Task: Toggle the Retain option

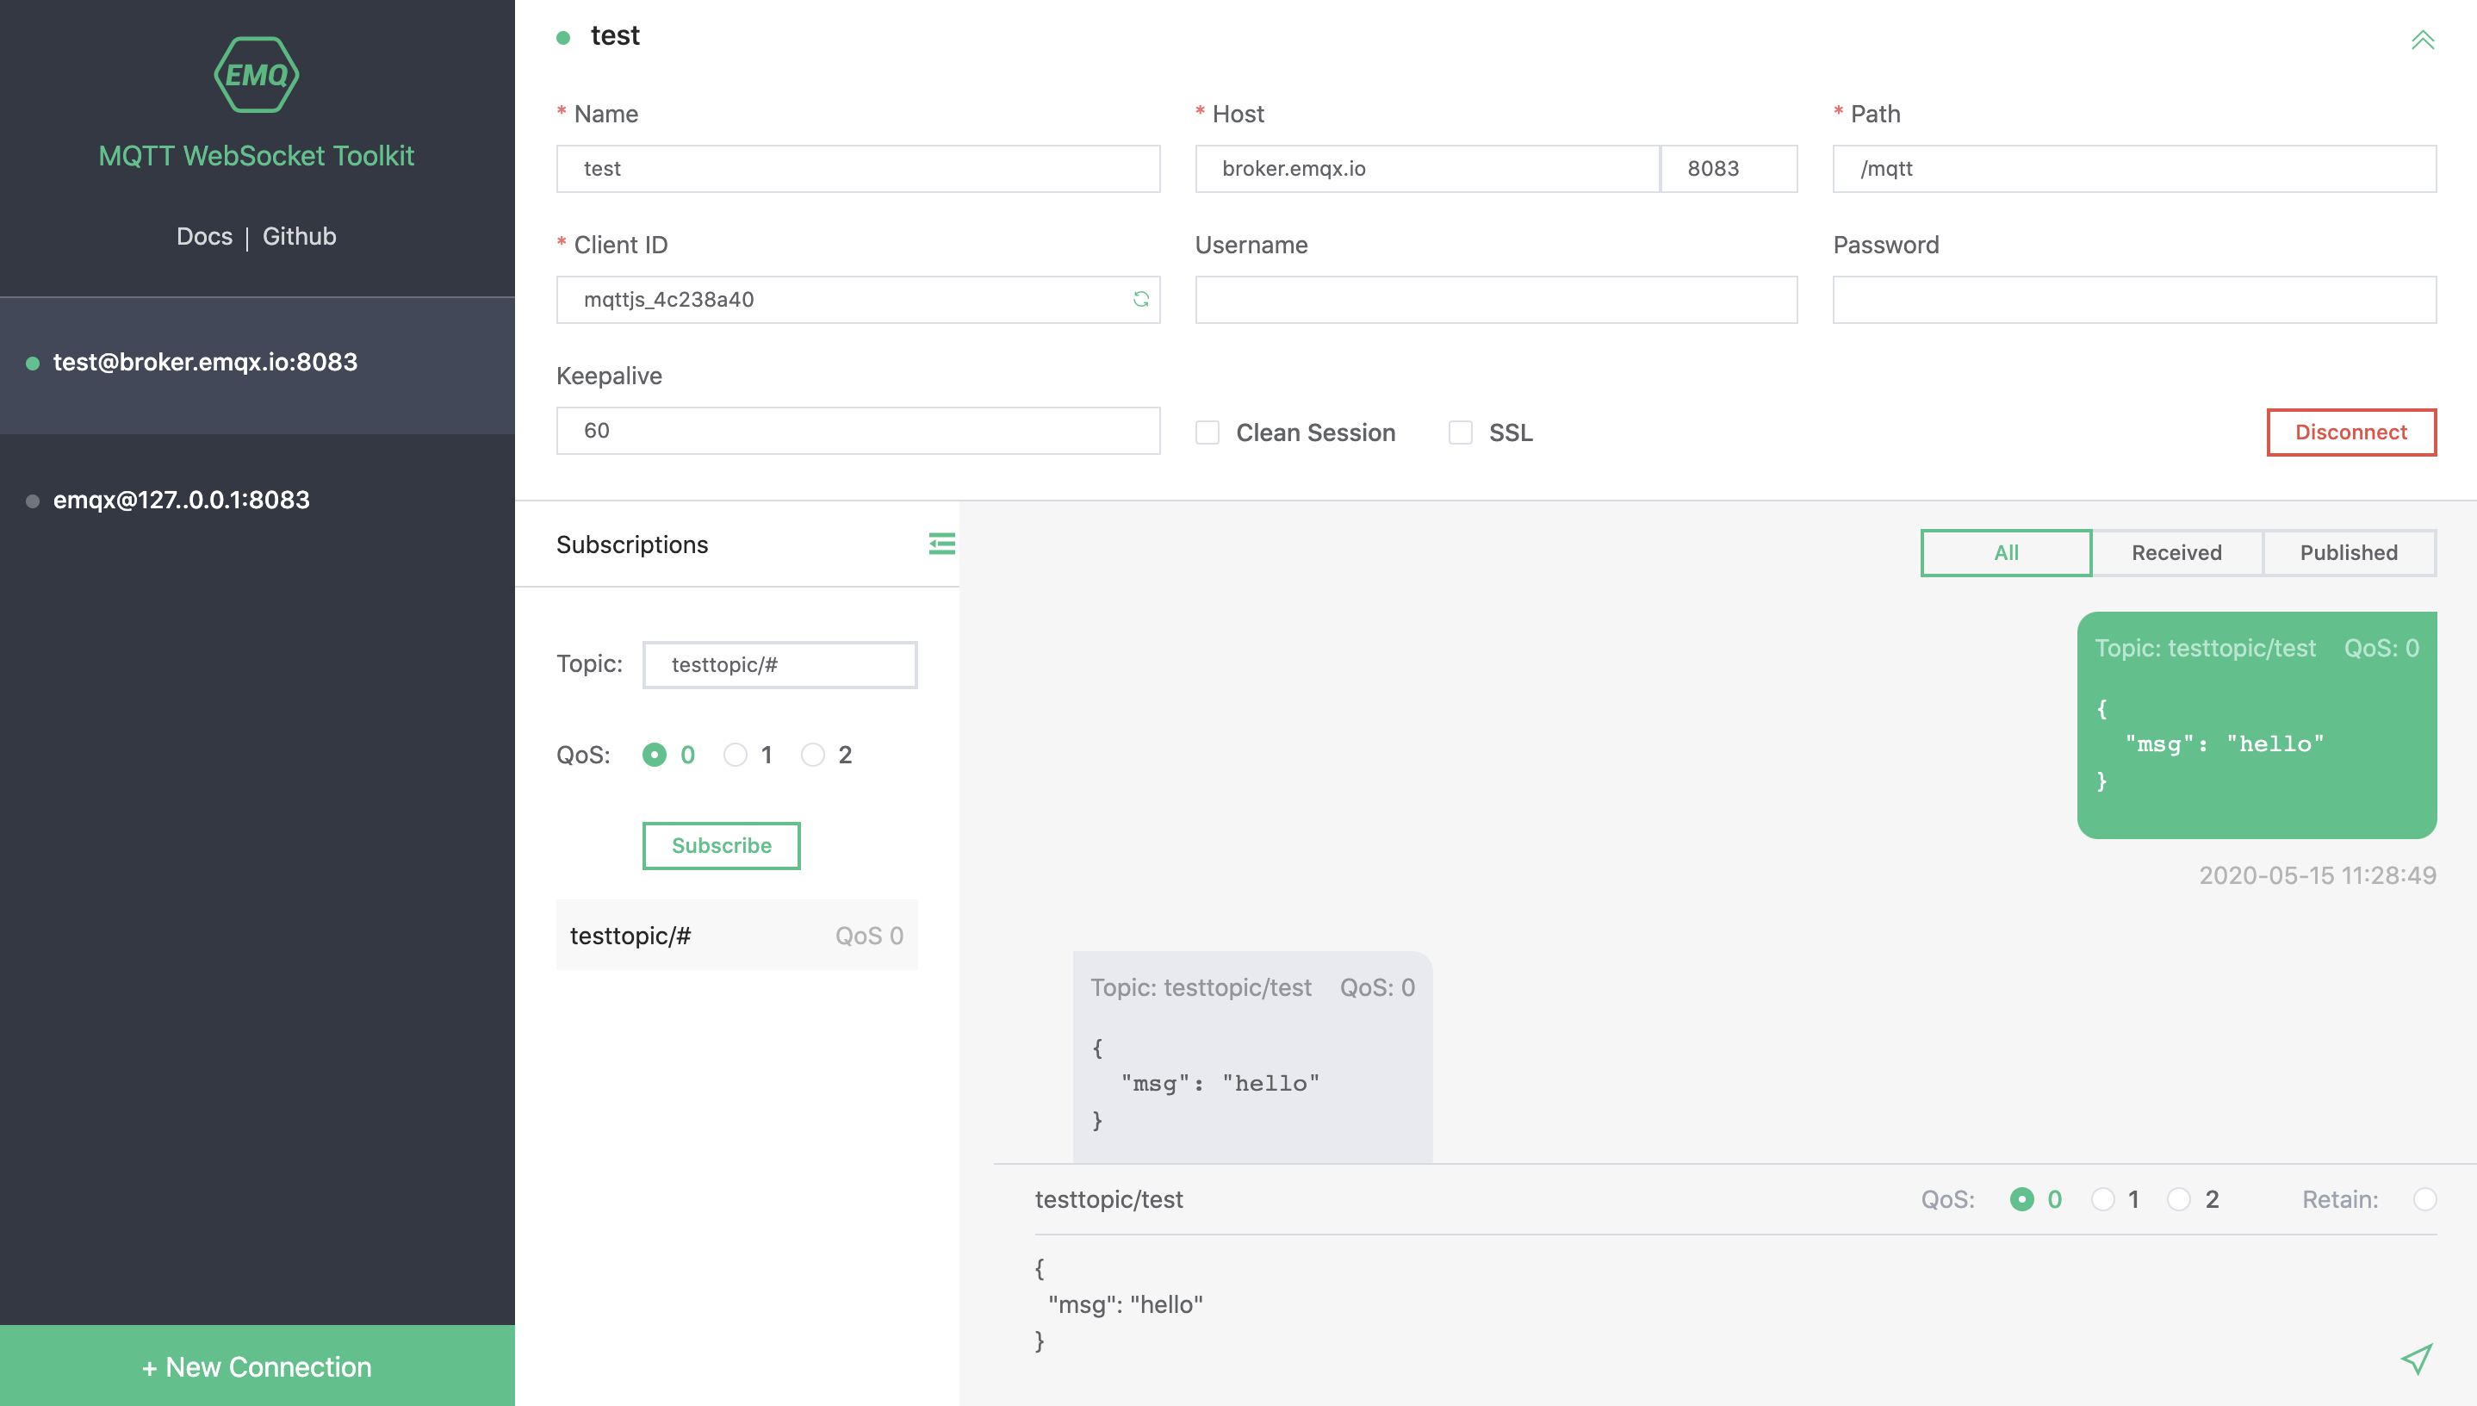Action: click(x=2424, y=1199)
